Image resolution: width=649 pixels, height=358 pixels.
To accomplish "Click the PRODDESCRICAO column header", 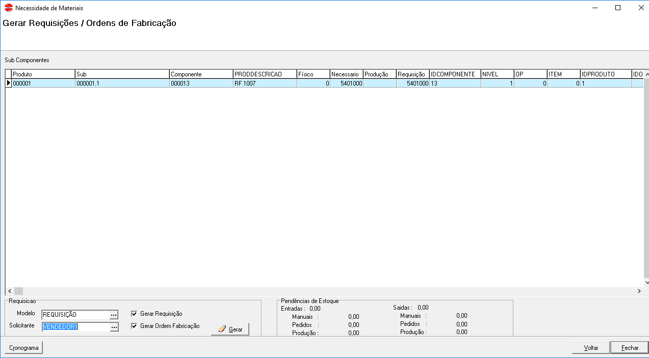I will [x=265, y=74].
